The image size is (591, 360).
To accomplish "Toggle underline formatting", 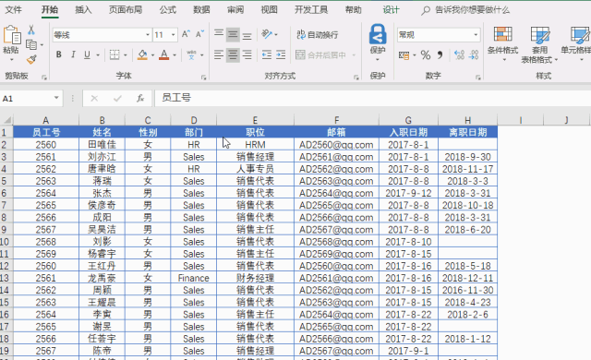I will (x=87, y=55).
